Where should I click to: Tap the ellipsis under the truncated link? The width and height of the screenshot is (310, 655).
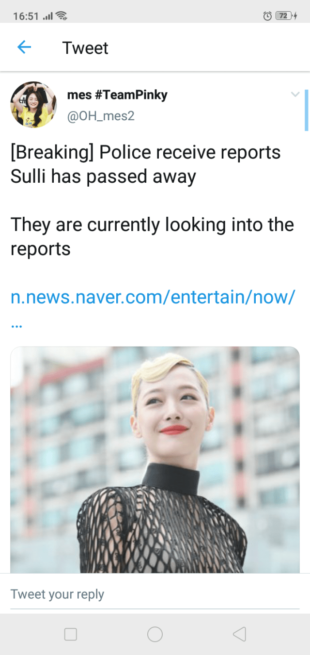16,326
